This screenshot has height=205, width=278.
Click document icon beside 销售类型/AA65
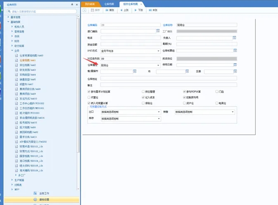click(x=16, y=79)
